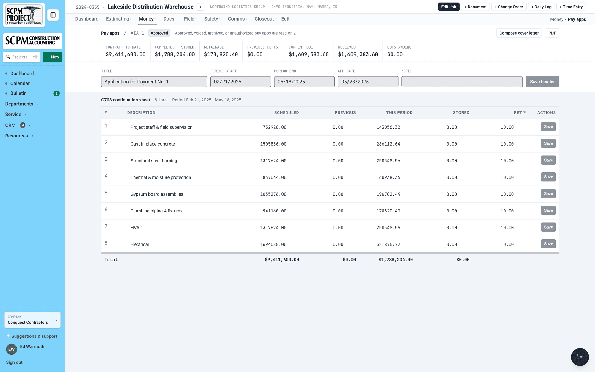This screenshot has height=372, width=595.
Task: Click HVAC retainage percent 10.00
Action: click(x=507, y=228)
